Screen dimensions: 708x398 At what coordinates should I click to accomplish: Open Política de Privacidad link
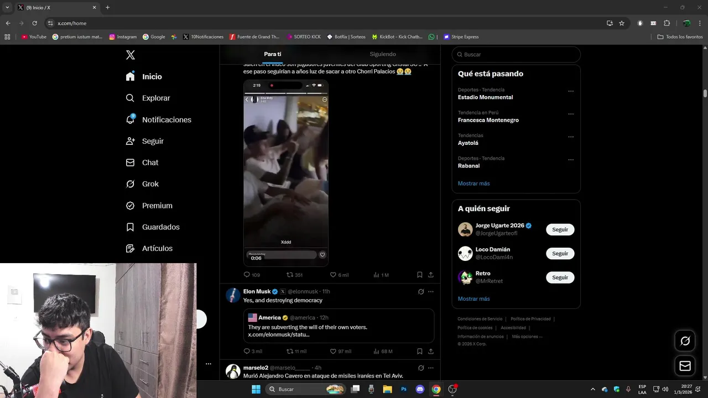click(x=530, y=319)
